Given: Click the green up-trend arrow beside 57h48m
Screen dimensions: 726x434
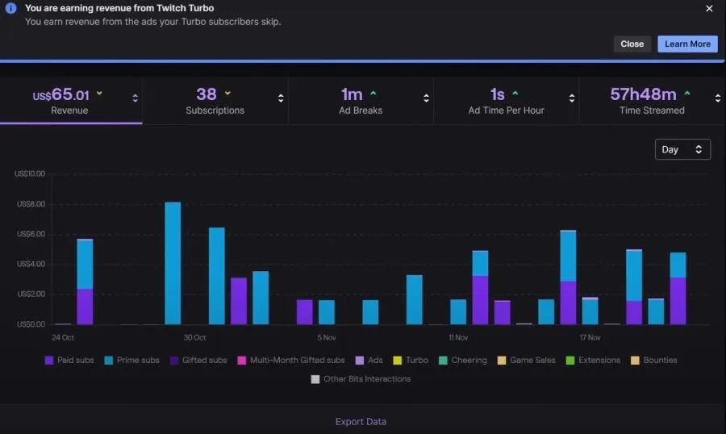Looking at the screenshot, I should click(x=687, y=94).
